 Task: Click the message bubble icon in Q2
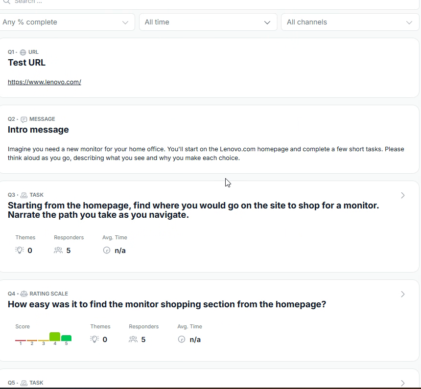point(24,119)
